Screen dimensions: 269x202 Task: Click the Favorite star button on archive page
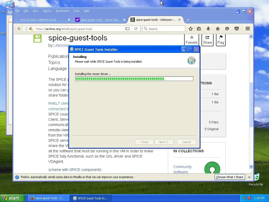coord(192,40)
